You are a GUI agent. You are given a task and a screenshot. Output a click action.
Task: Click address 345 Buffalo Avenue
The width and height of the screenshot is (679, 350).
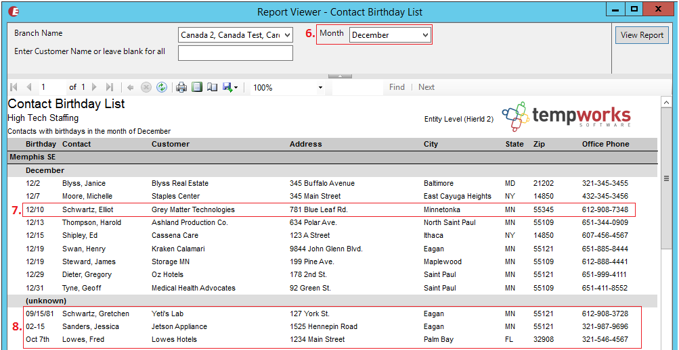pyautogui.click(x=322, y=183)
